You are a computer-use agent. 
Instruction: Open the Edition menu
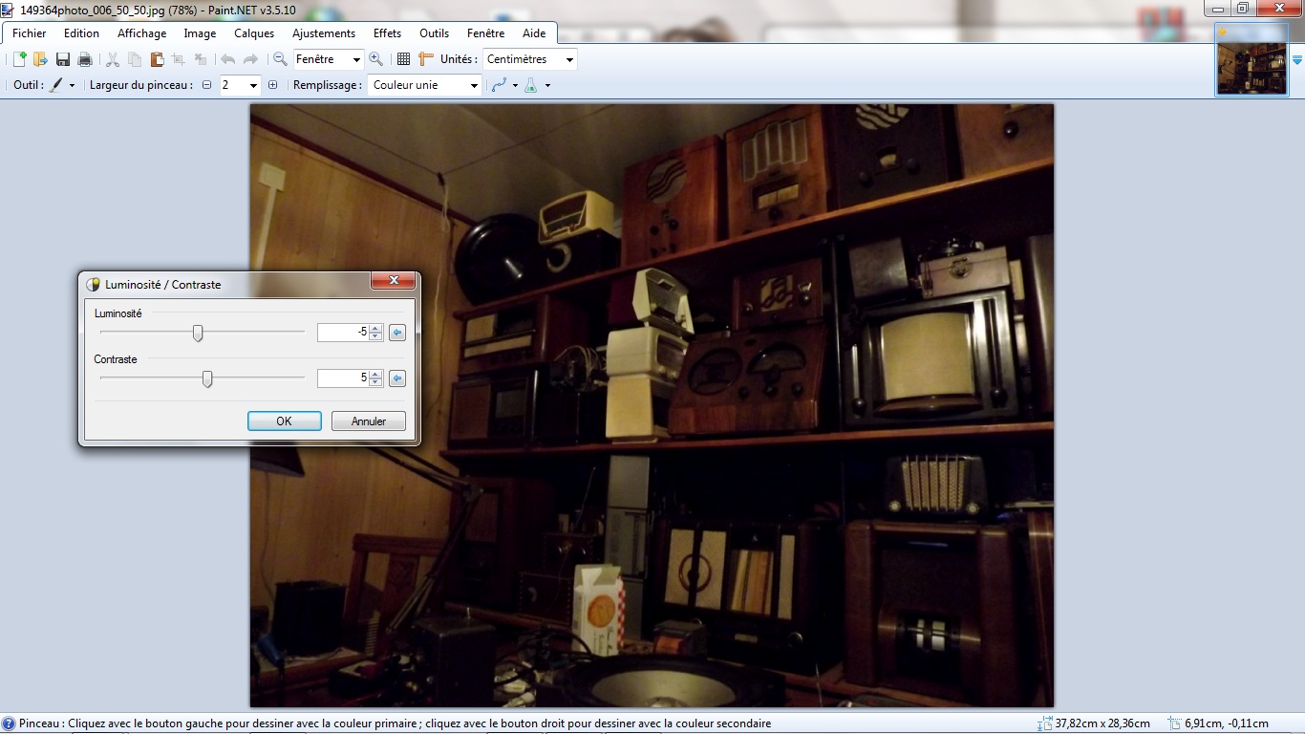82,33
